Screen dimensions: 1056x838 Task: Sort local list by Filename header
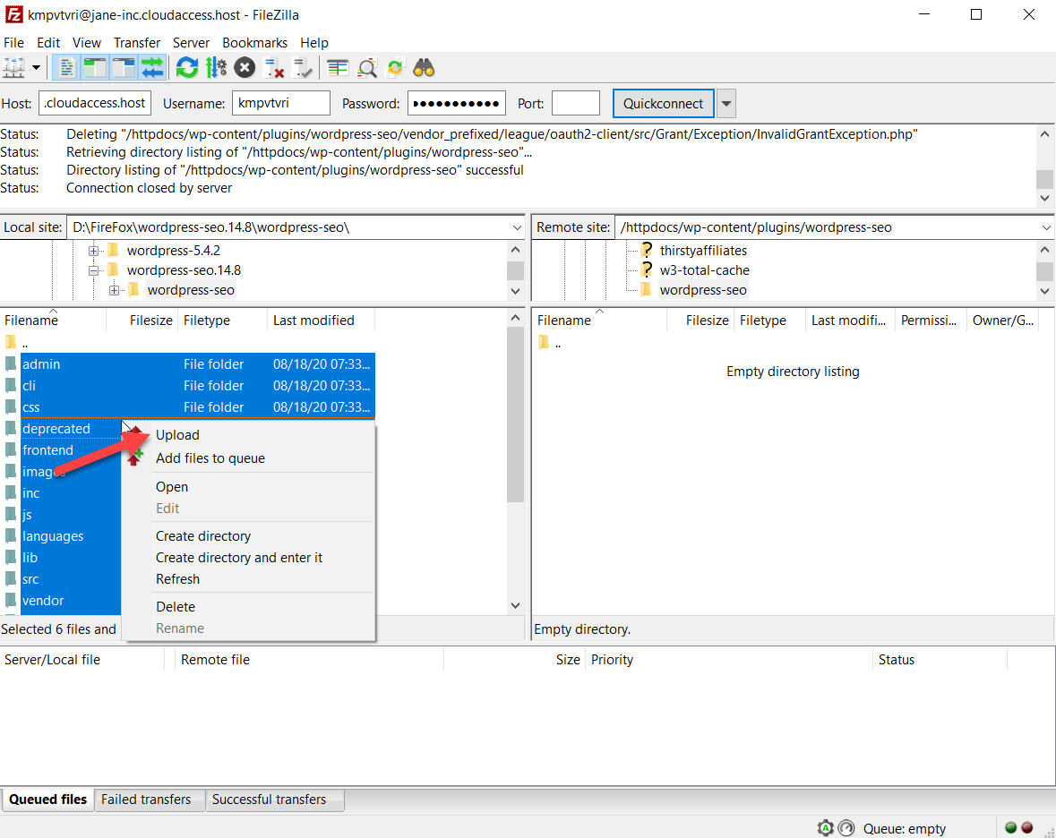coord(53,321)
